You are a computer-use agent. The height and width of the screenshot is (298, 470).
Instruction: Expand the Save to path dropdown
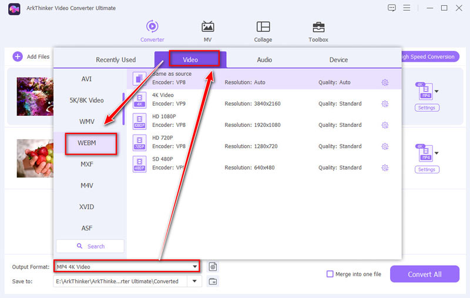(194, 281)
